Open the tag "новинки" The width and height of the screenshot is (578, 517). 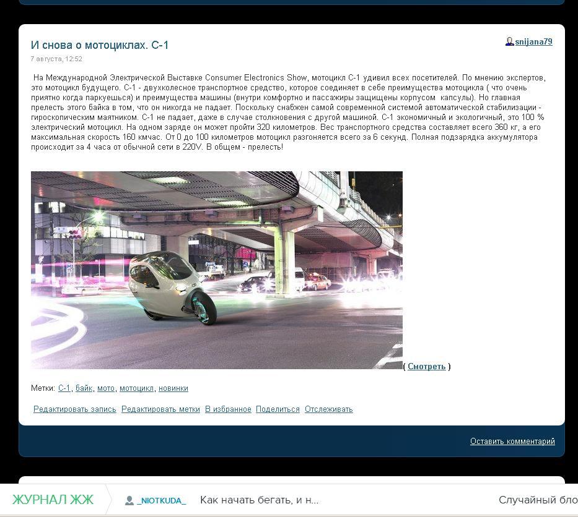click(x=173, y=388)
